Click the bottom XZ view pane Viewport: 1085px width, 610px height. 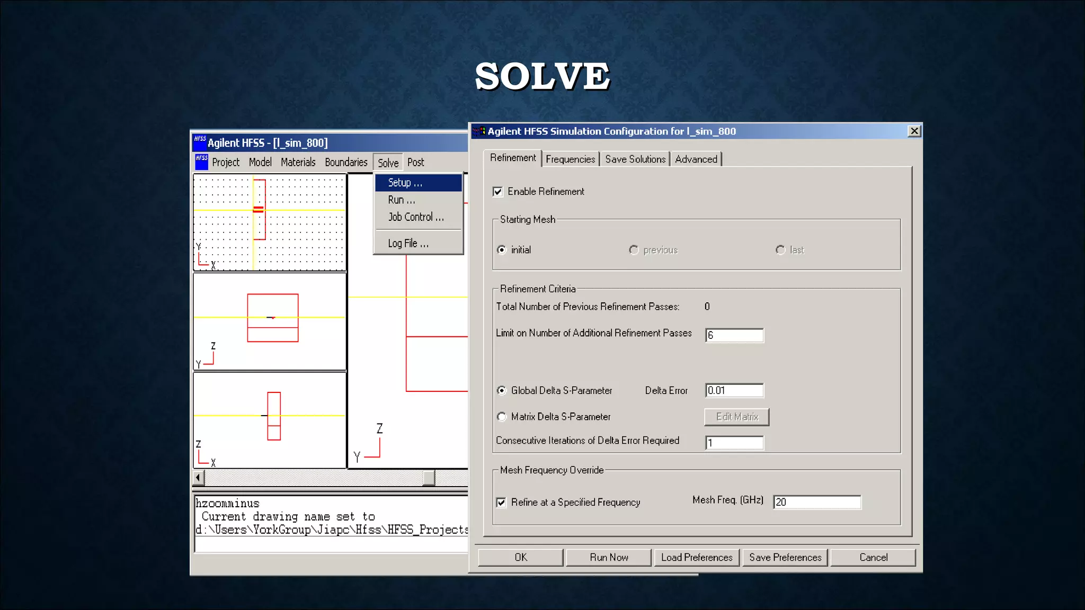click(270, 420)
